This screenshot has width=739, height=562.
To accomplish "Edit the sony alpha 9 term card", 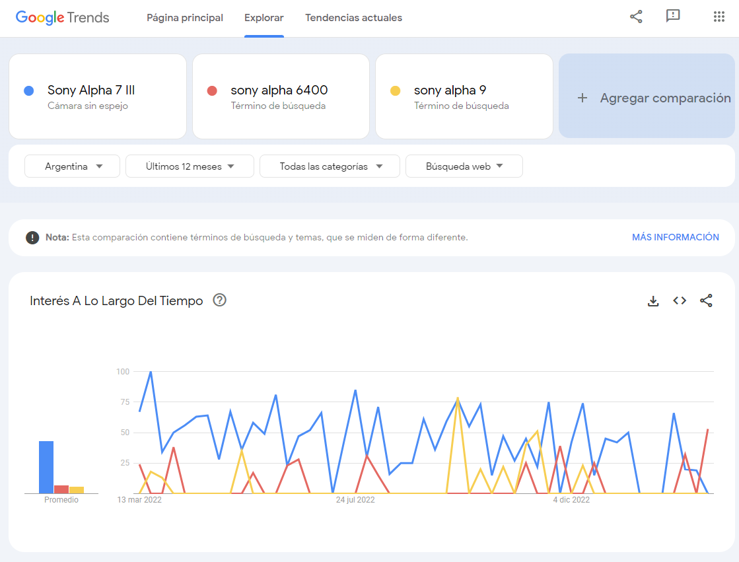I will click(464, 96).
